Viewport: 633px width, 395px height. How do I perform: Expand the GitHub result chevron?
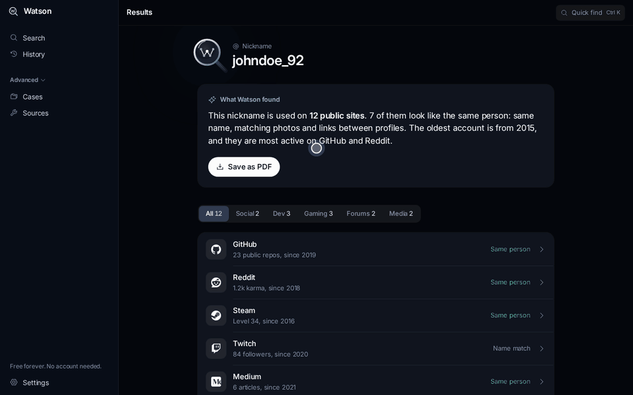pos(542,250)
